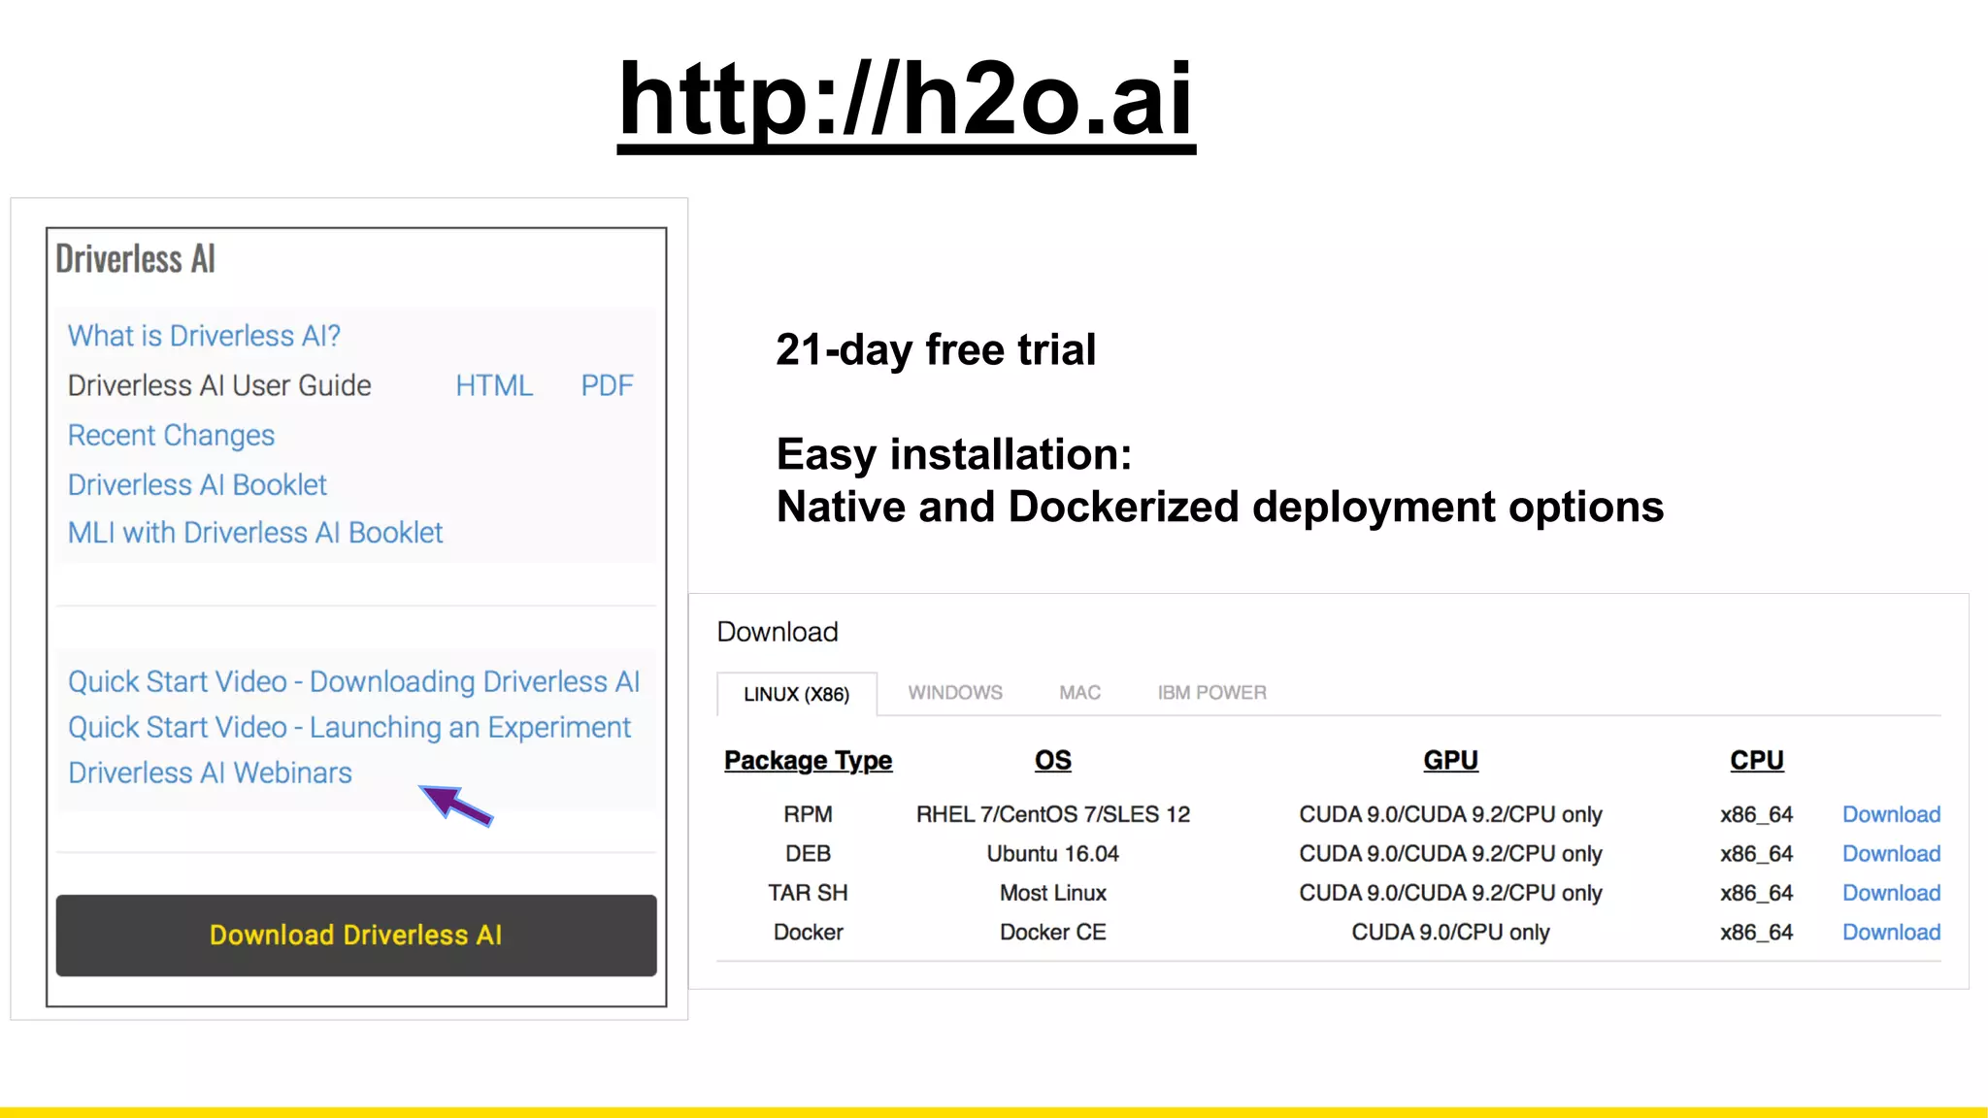This screenshot has height=1118, width=1988.
Task: Click the GPU column header
Action: pyautogui.click(x=1450, y=760)
